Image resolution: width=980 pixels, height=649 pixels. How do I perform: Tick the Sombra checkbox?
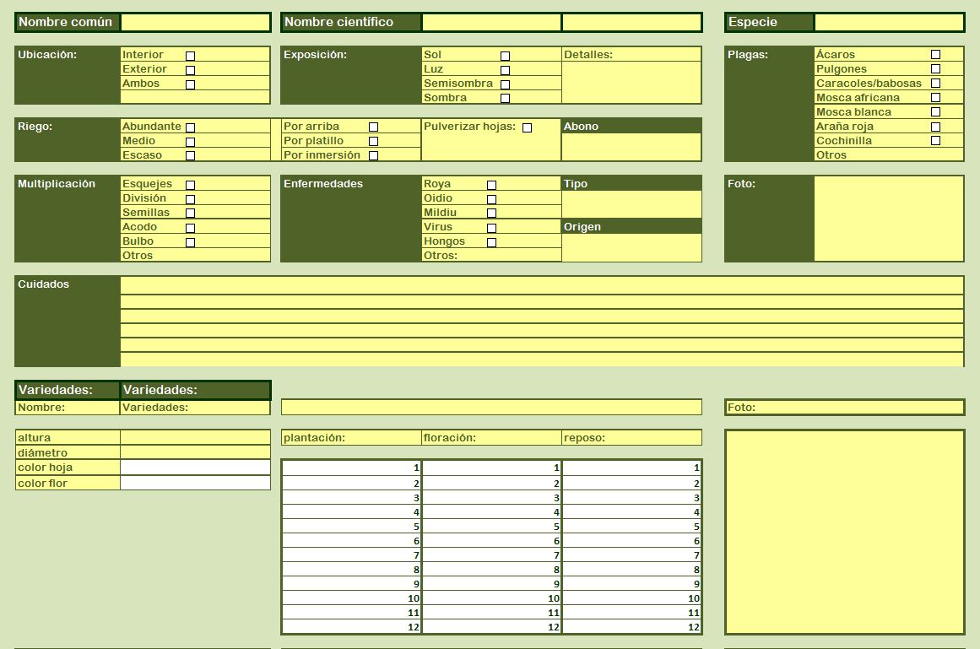tap(505, 99)
